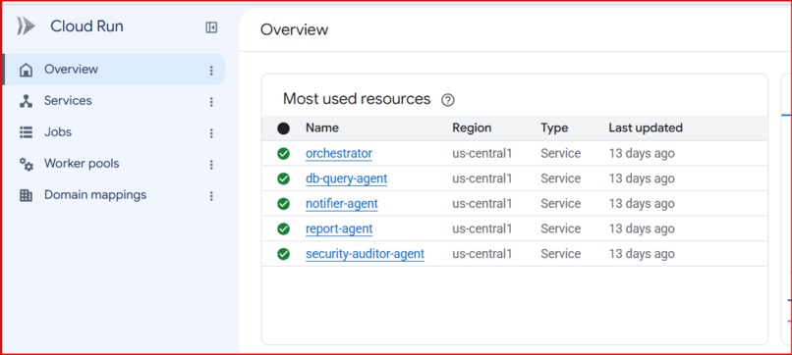Click 13 days ago in the db-query-agent row
792x355 pixels.
point(642,178)
